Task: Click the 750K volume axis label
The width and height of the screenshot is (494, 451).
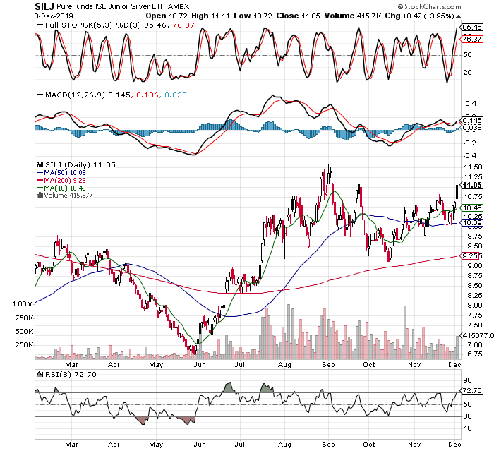Action: (24, 318)
